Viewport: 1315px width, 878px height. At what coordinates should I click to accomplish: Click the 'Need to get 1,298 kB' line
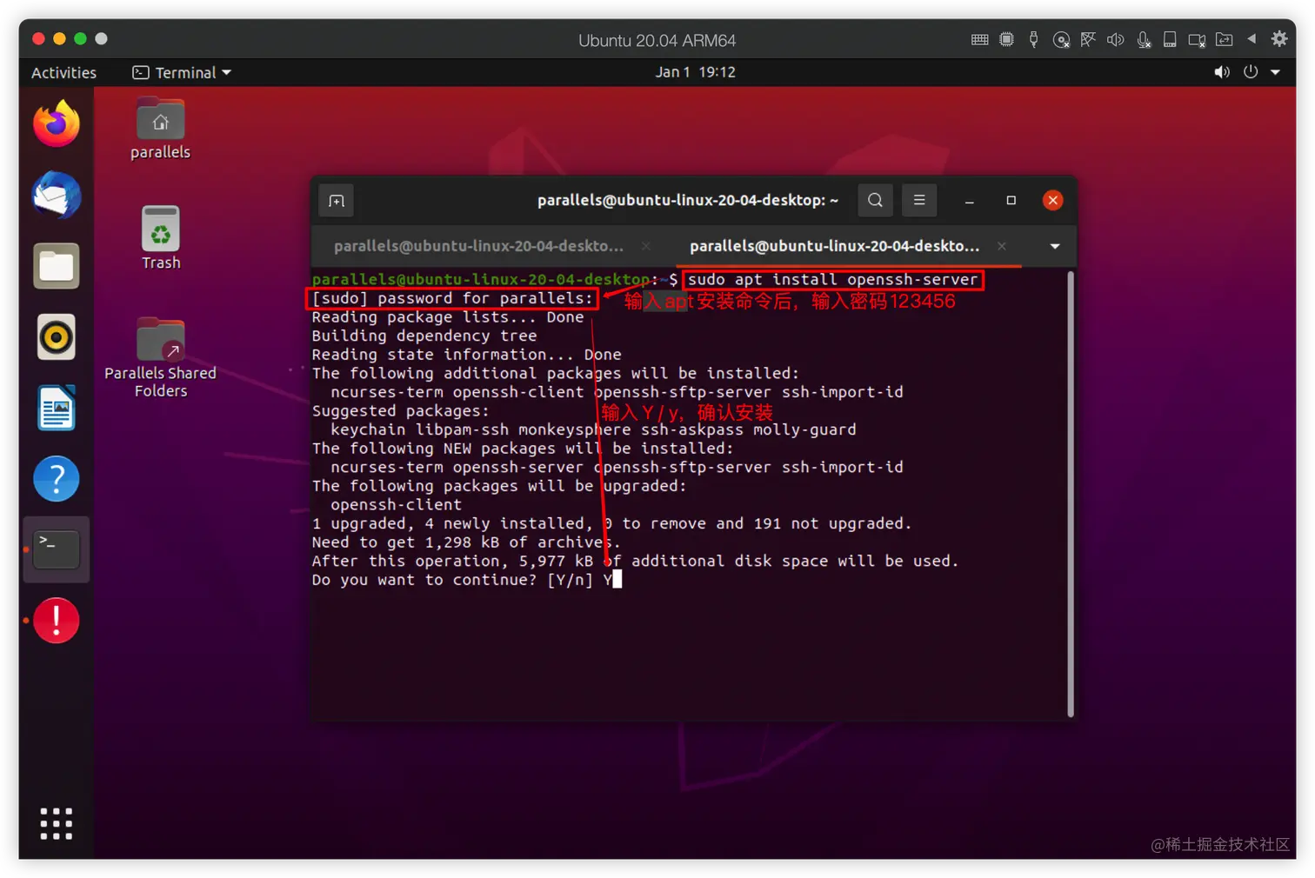[467, 542]
